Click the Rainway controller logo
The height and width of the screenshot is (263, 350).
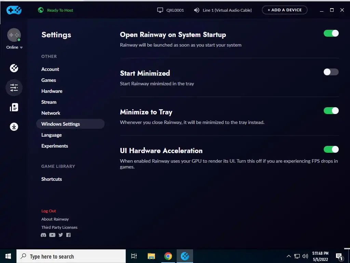click(14, 10)
